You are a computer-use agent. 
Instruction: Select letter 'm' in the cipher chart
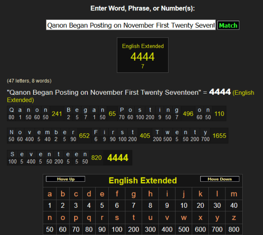tap(234, 194)
